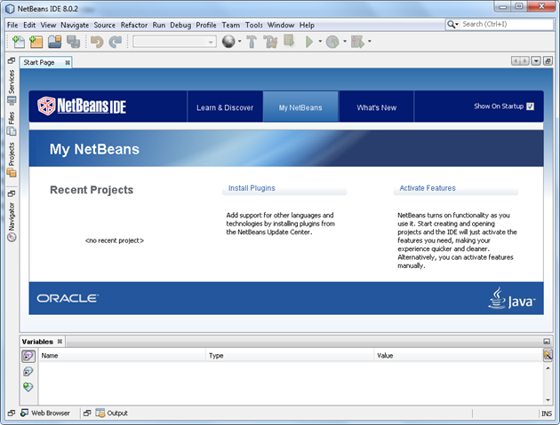Click the Run Project green arrow

click(x=309, y=42)
